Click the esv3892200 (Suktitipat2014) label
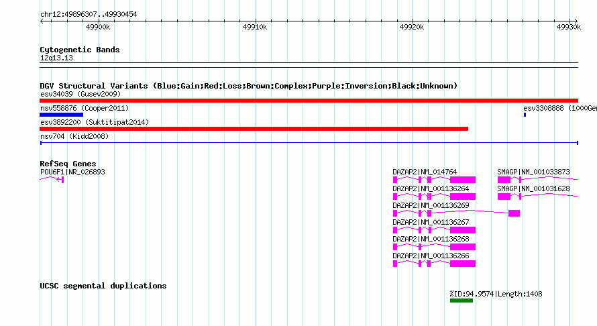Image resolution: width=597 pixels, height=326 pixels. pyautogui.click(x=95, y=122)
